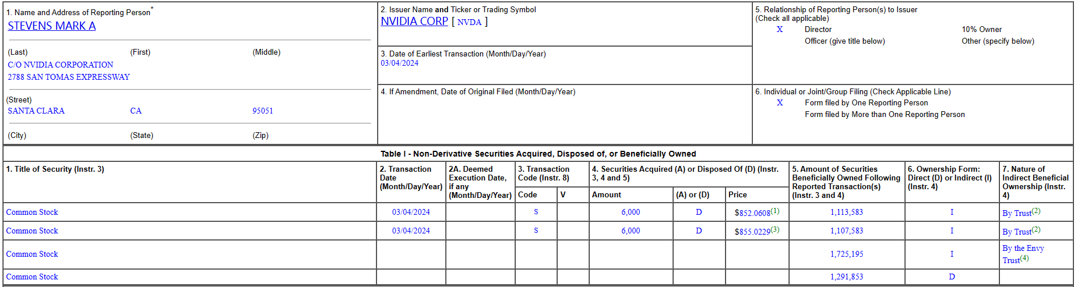This screenshot has height=287, width=1078.
Task: Click the NVDA ticker symbol link
Action: coord(469,22)
